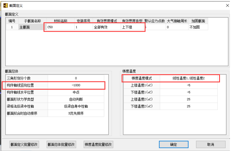The height and width of the screenshot is (151, 231).
Task: Select the 主截面 sub-section name cell
Action: [x=32, y=27]
